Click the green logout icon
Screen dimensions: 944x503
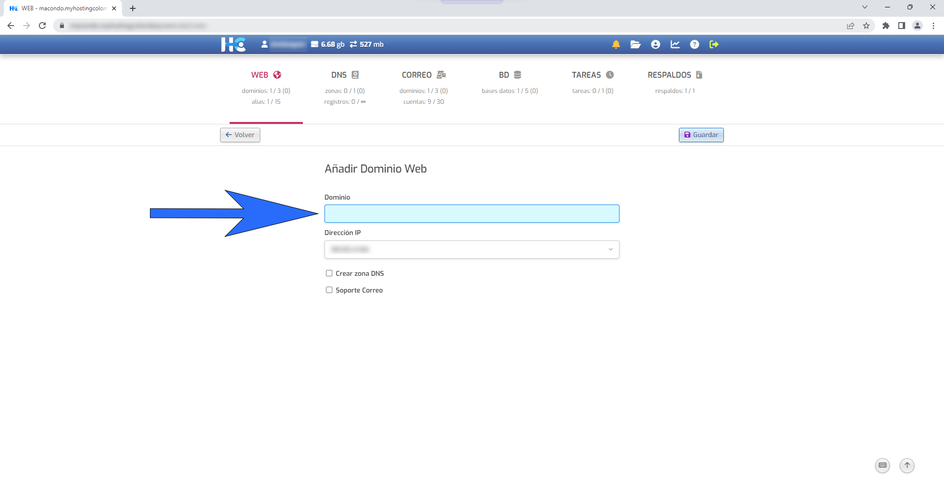click(714, 44)
